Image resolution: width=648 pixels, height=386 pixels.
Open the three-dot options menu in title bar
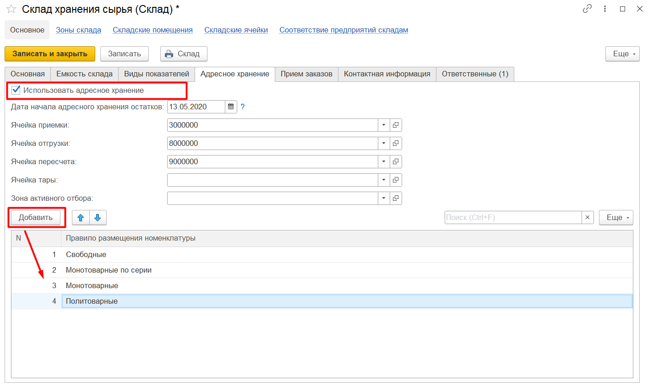point(605,9)
